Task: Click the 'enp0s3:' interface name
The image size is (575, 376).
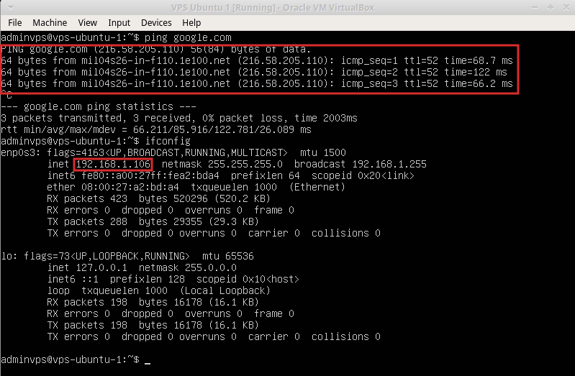Action: [x=21, y=153]
